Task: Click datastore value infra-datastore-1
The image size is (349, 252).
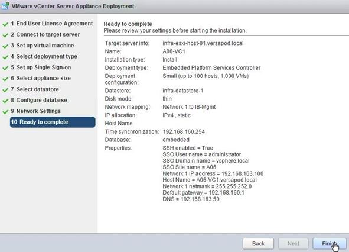Action: coord(182,91)
